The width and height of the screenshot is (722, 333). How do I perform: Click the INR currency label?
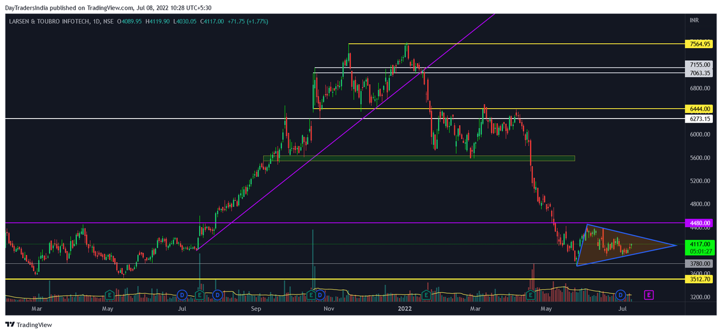click(x=694, y=20)
